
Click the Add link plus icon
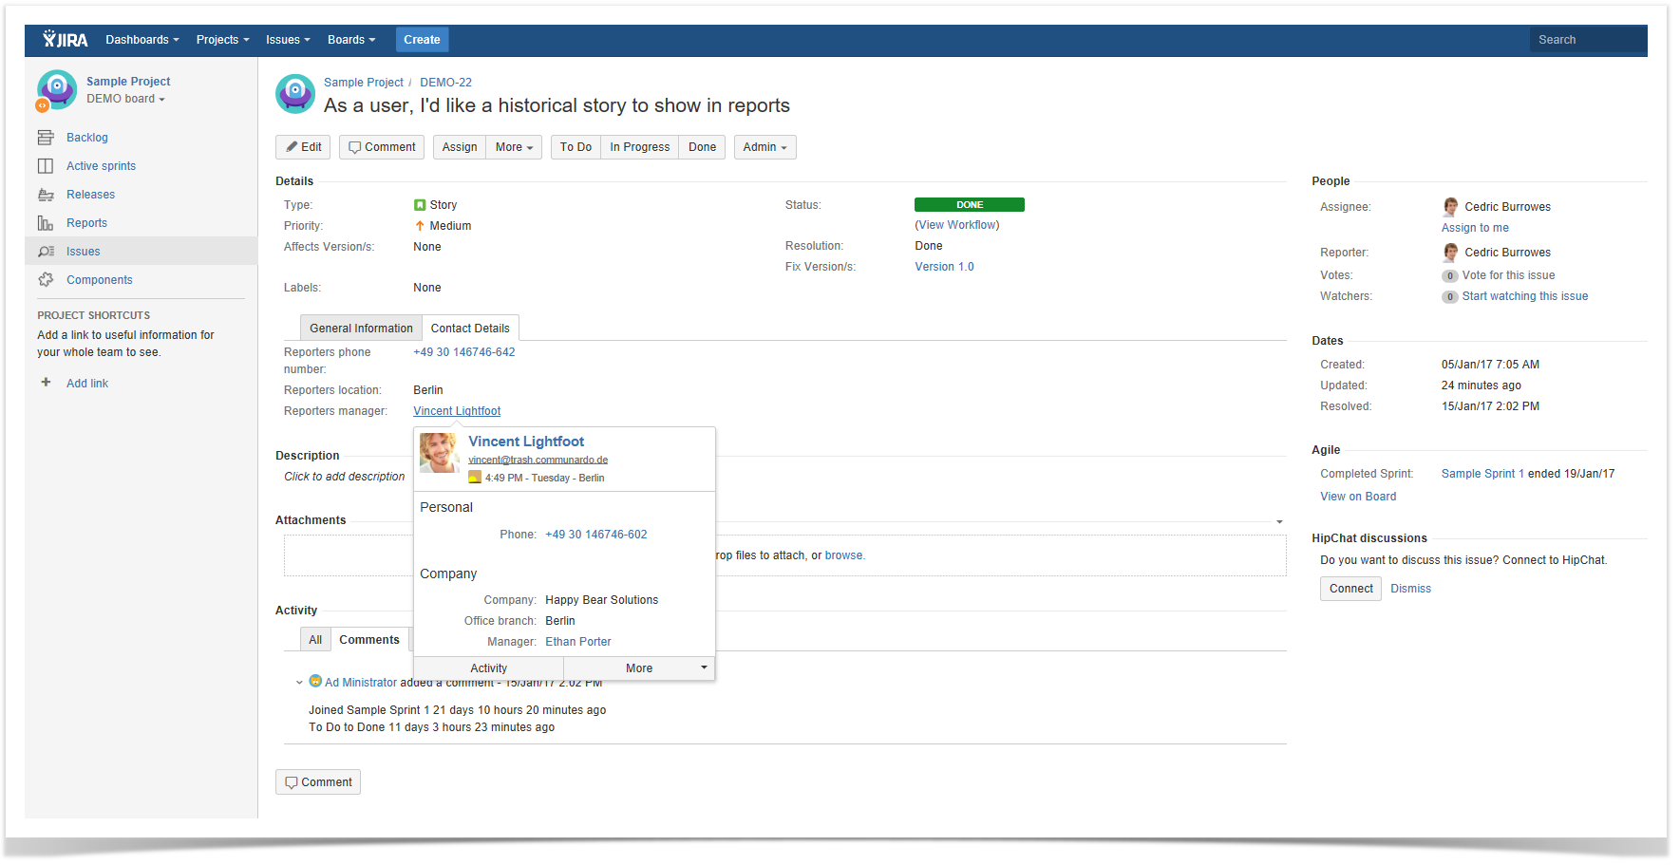coord(46,383)
